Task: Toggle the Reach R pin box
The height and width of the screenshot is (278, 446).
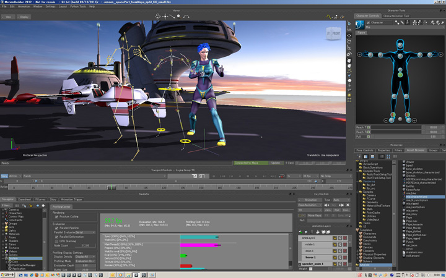Action: tap(369, 132)
